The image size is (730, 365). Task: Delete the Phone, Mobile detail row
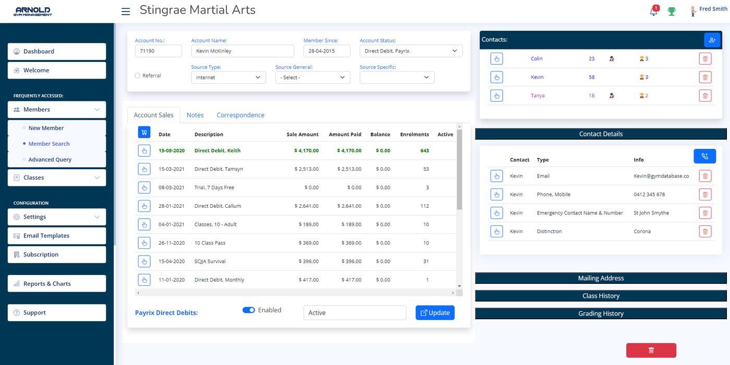click(x=705, y=194)
